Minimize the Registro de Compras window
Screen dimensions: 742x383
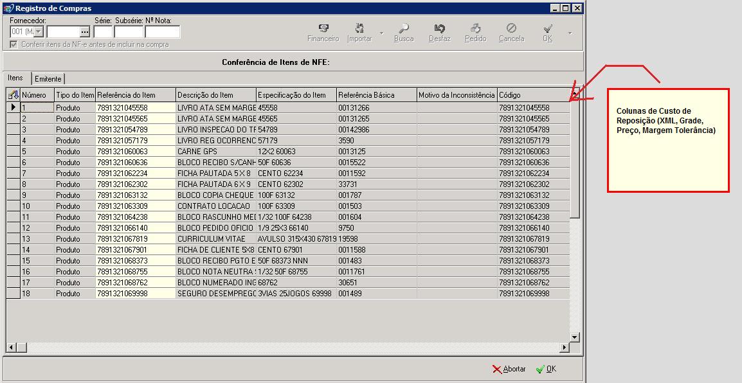click(x=556, y=8)
